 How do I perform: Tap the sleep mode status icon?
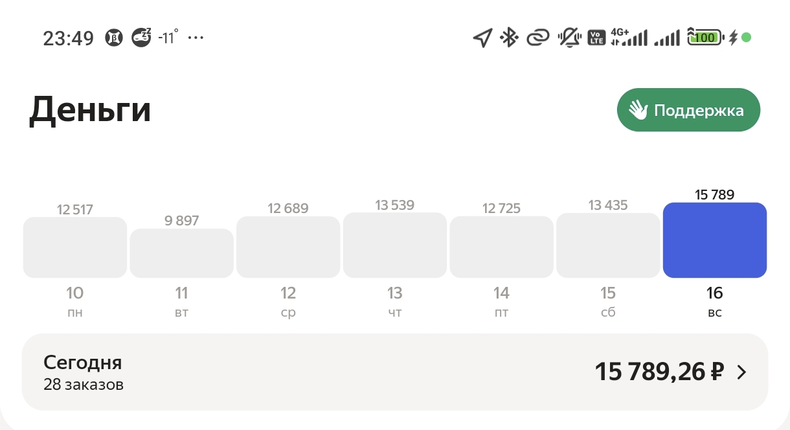tap(141, 37)
